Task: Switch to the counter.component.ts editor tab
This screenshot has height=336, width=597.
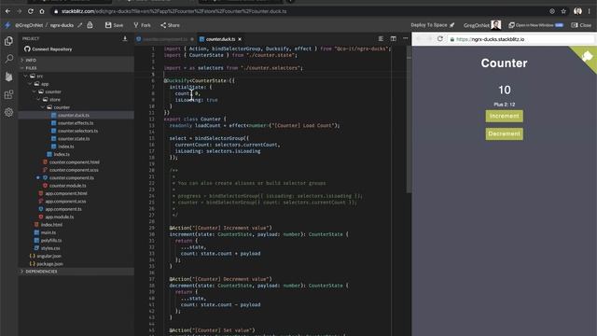Action: (x=165, y=39)
